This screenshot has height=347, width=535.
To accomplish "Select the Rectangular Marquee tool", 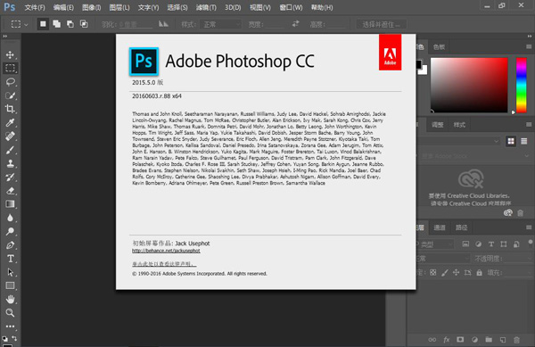I will (10, 68).
